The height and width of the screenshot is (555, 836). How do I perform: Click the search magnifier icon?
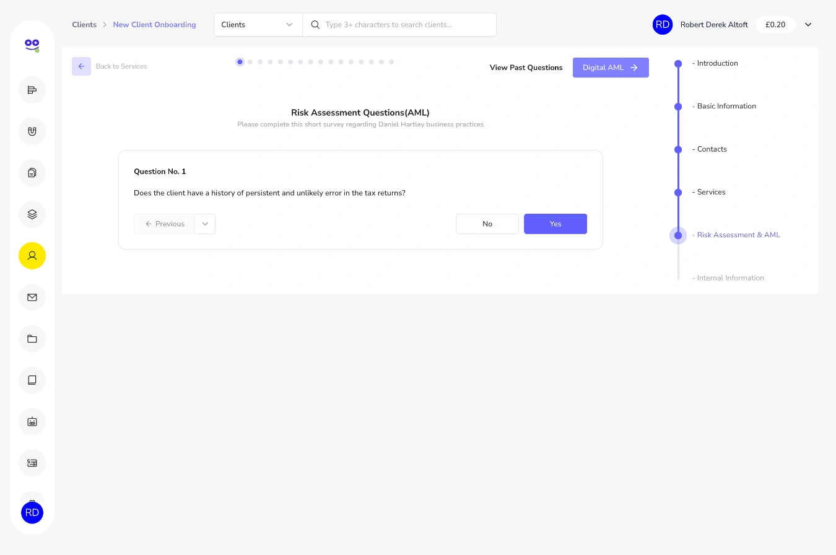point(315,25)
